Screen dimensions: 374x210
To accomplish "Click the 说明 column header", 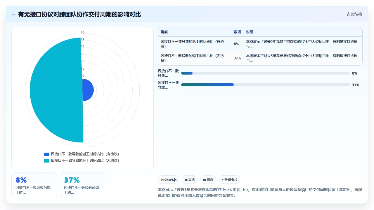I will (x=250, y=32).
